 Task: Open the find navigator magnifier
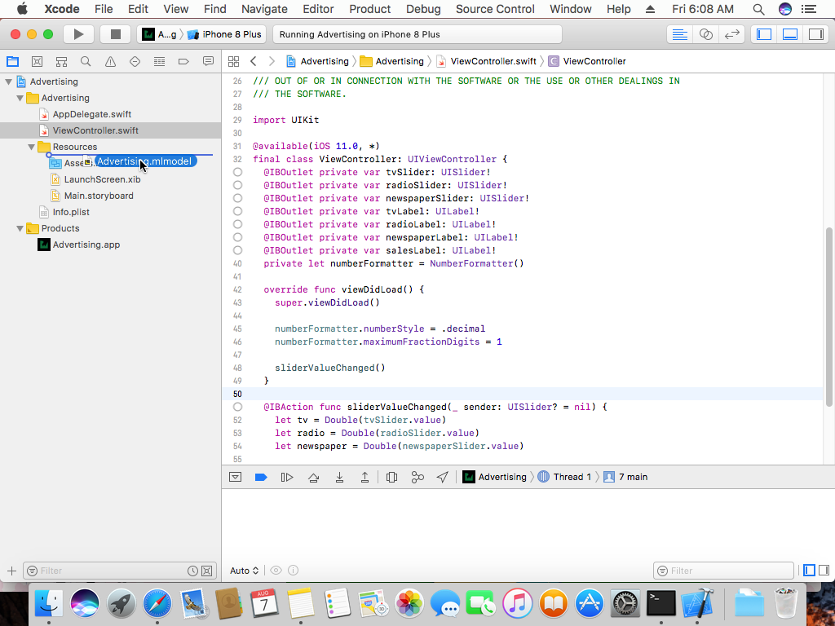85,61
